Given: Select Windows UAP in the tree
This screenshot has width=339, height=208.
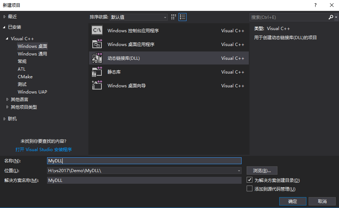Looking at the screenshot, I should 33,92.
